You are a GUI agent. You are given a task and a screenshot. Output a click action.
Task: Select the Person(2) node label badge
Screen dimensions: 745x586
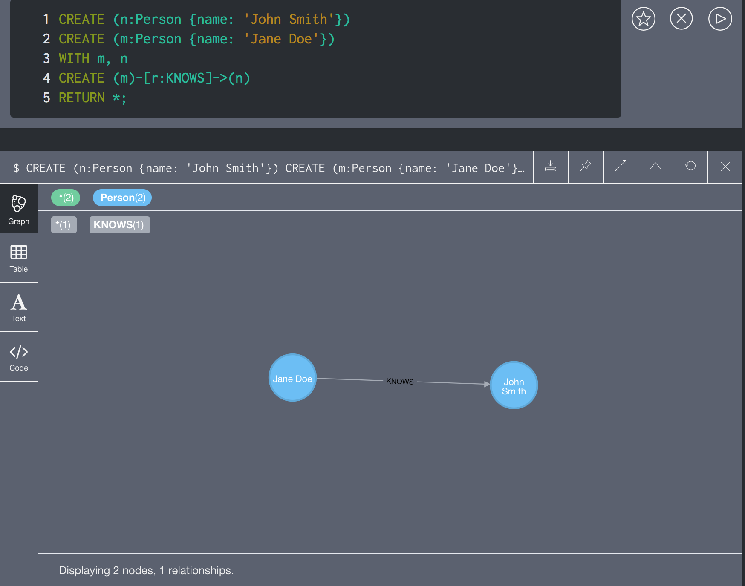[x=122, y=198]
